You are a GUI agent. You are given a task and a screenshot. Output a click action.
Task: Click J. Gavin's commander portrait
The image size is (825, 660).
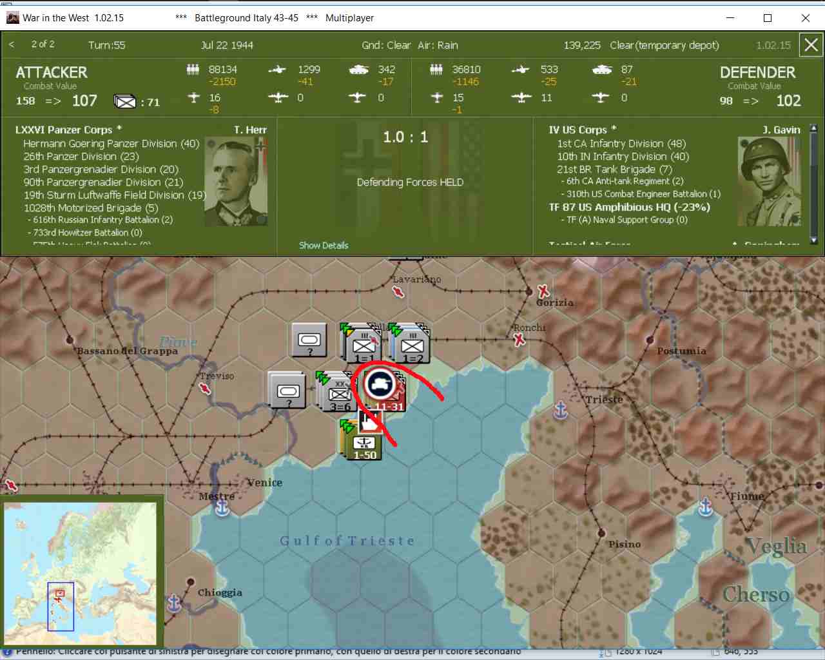769,181
